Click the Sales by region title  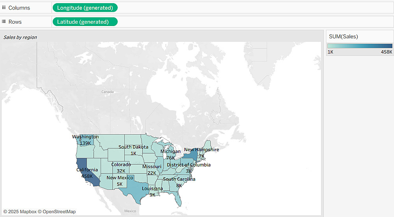point(20,37)
